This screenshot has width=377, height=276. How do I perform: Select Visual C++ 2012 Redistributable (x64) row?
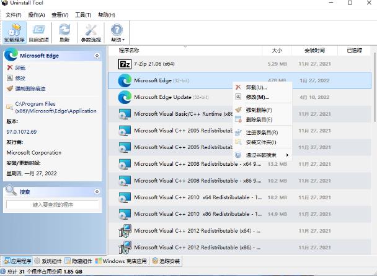(x=239, y=231)
